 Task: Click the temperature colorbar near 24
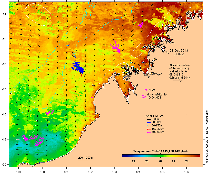coord(133,156)
